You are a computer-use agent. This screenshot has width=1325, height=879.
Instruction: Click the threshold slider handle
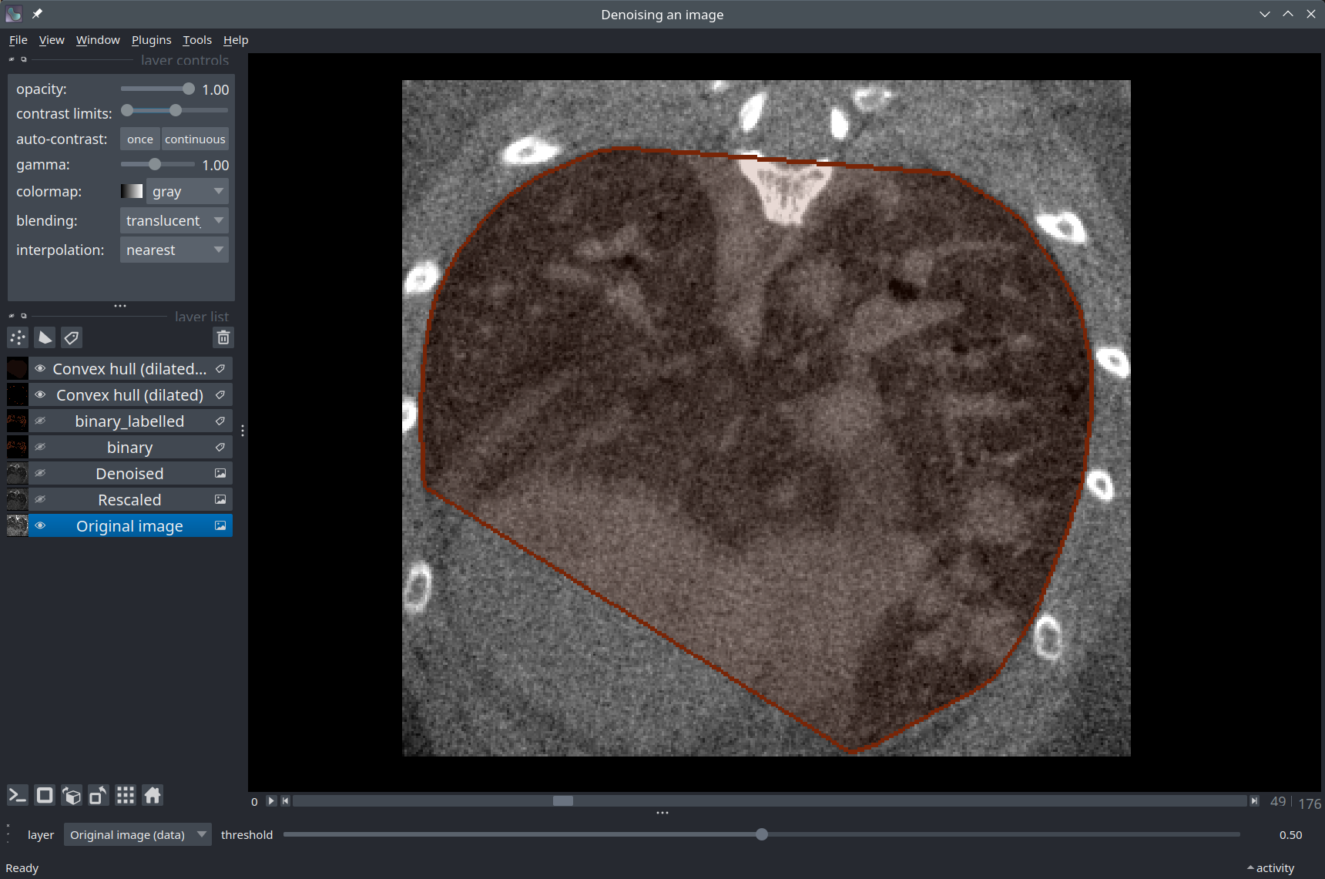point(761,834)
